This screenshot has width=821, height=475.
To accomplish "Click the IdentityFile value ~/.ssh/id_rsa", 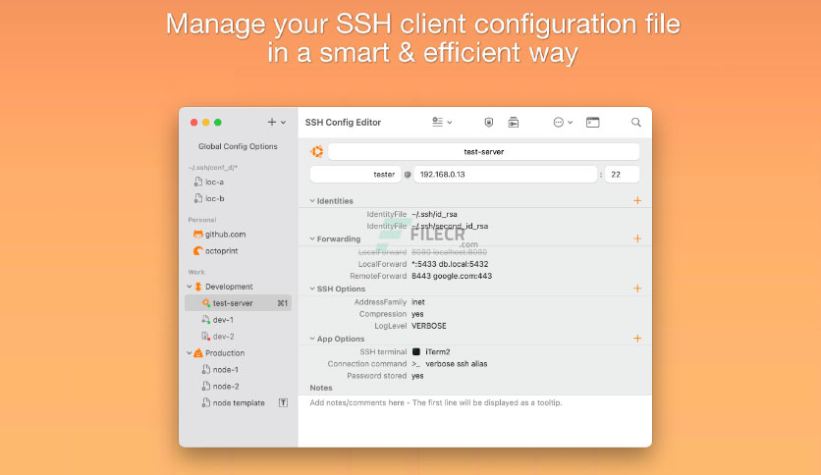I will click(x=435, y=214).
